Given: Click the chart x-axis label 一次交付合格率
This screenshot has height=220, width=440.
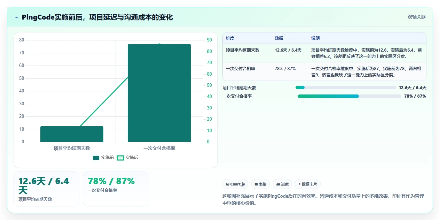Looking at the screenshot, I should [x=159, y=148].
